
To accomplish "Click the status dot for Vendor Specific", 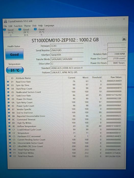I will 9,109.
